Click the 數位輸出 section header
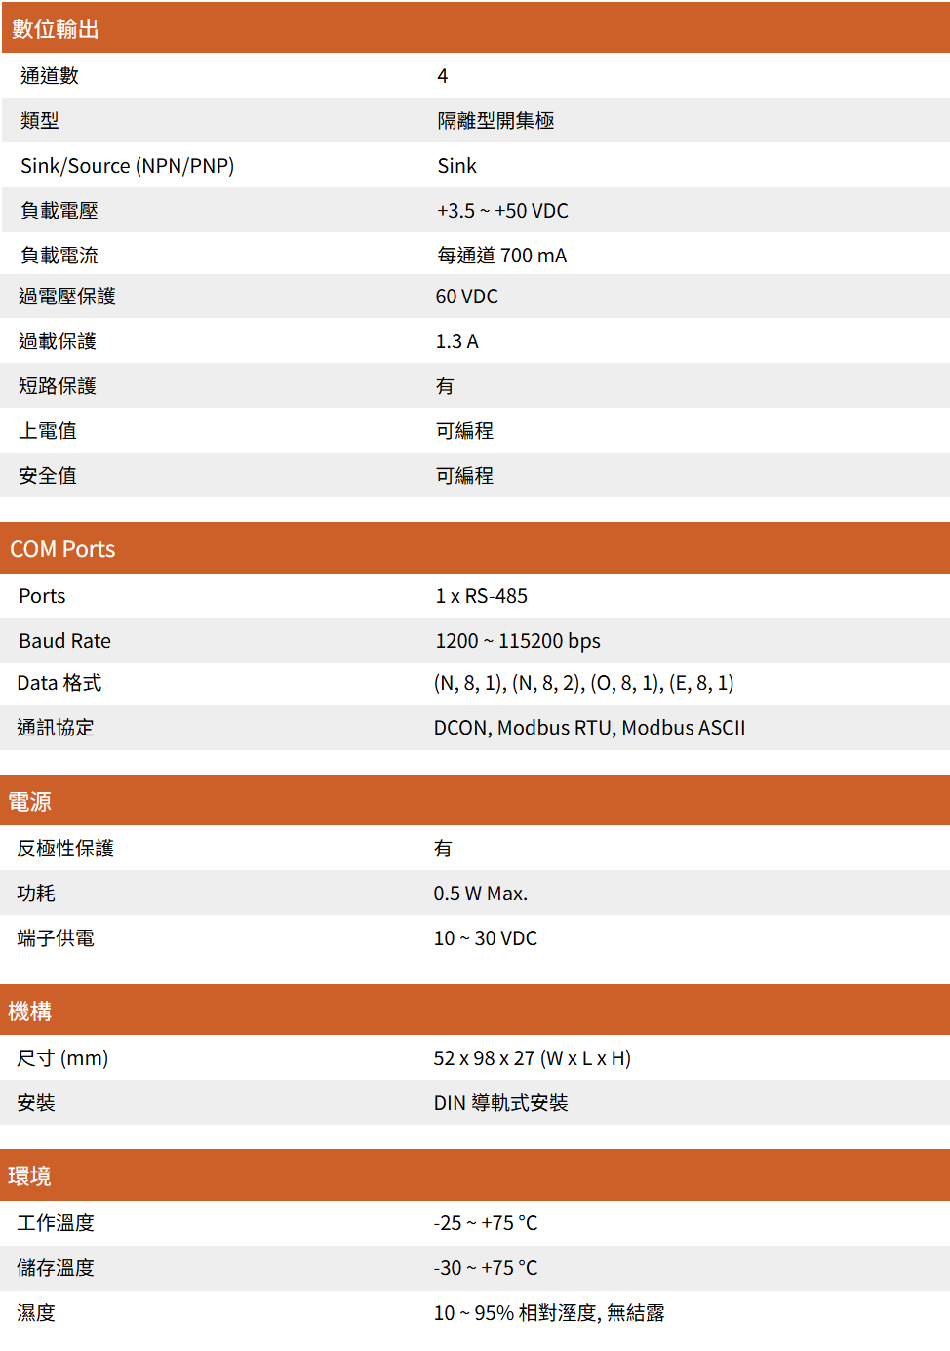The image size is (950, 1351). click(x=49, y=28)
